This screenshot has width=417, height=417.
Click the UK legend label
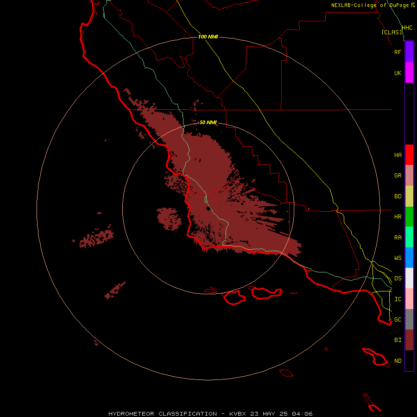pyautogui.click(x=398, y=73)
